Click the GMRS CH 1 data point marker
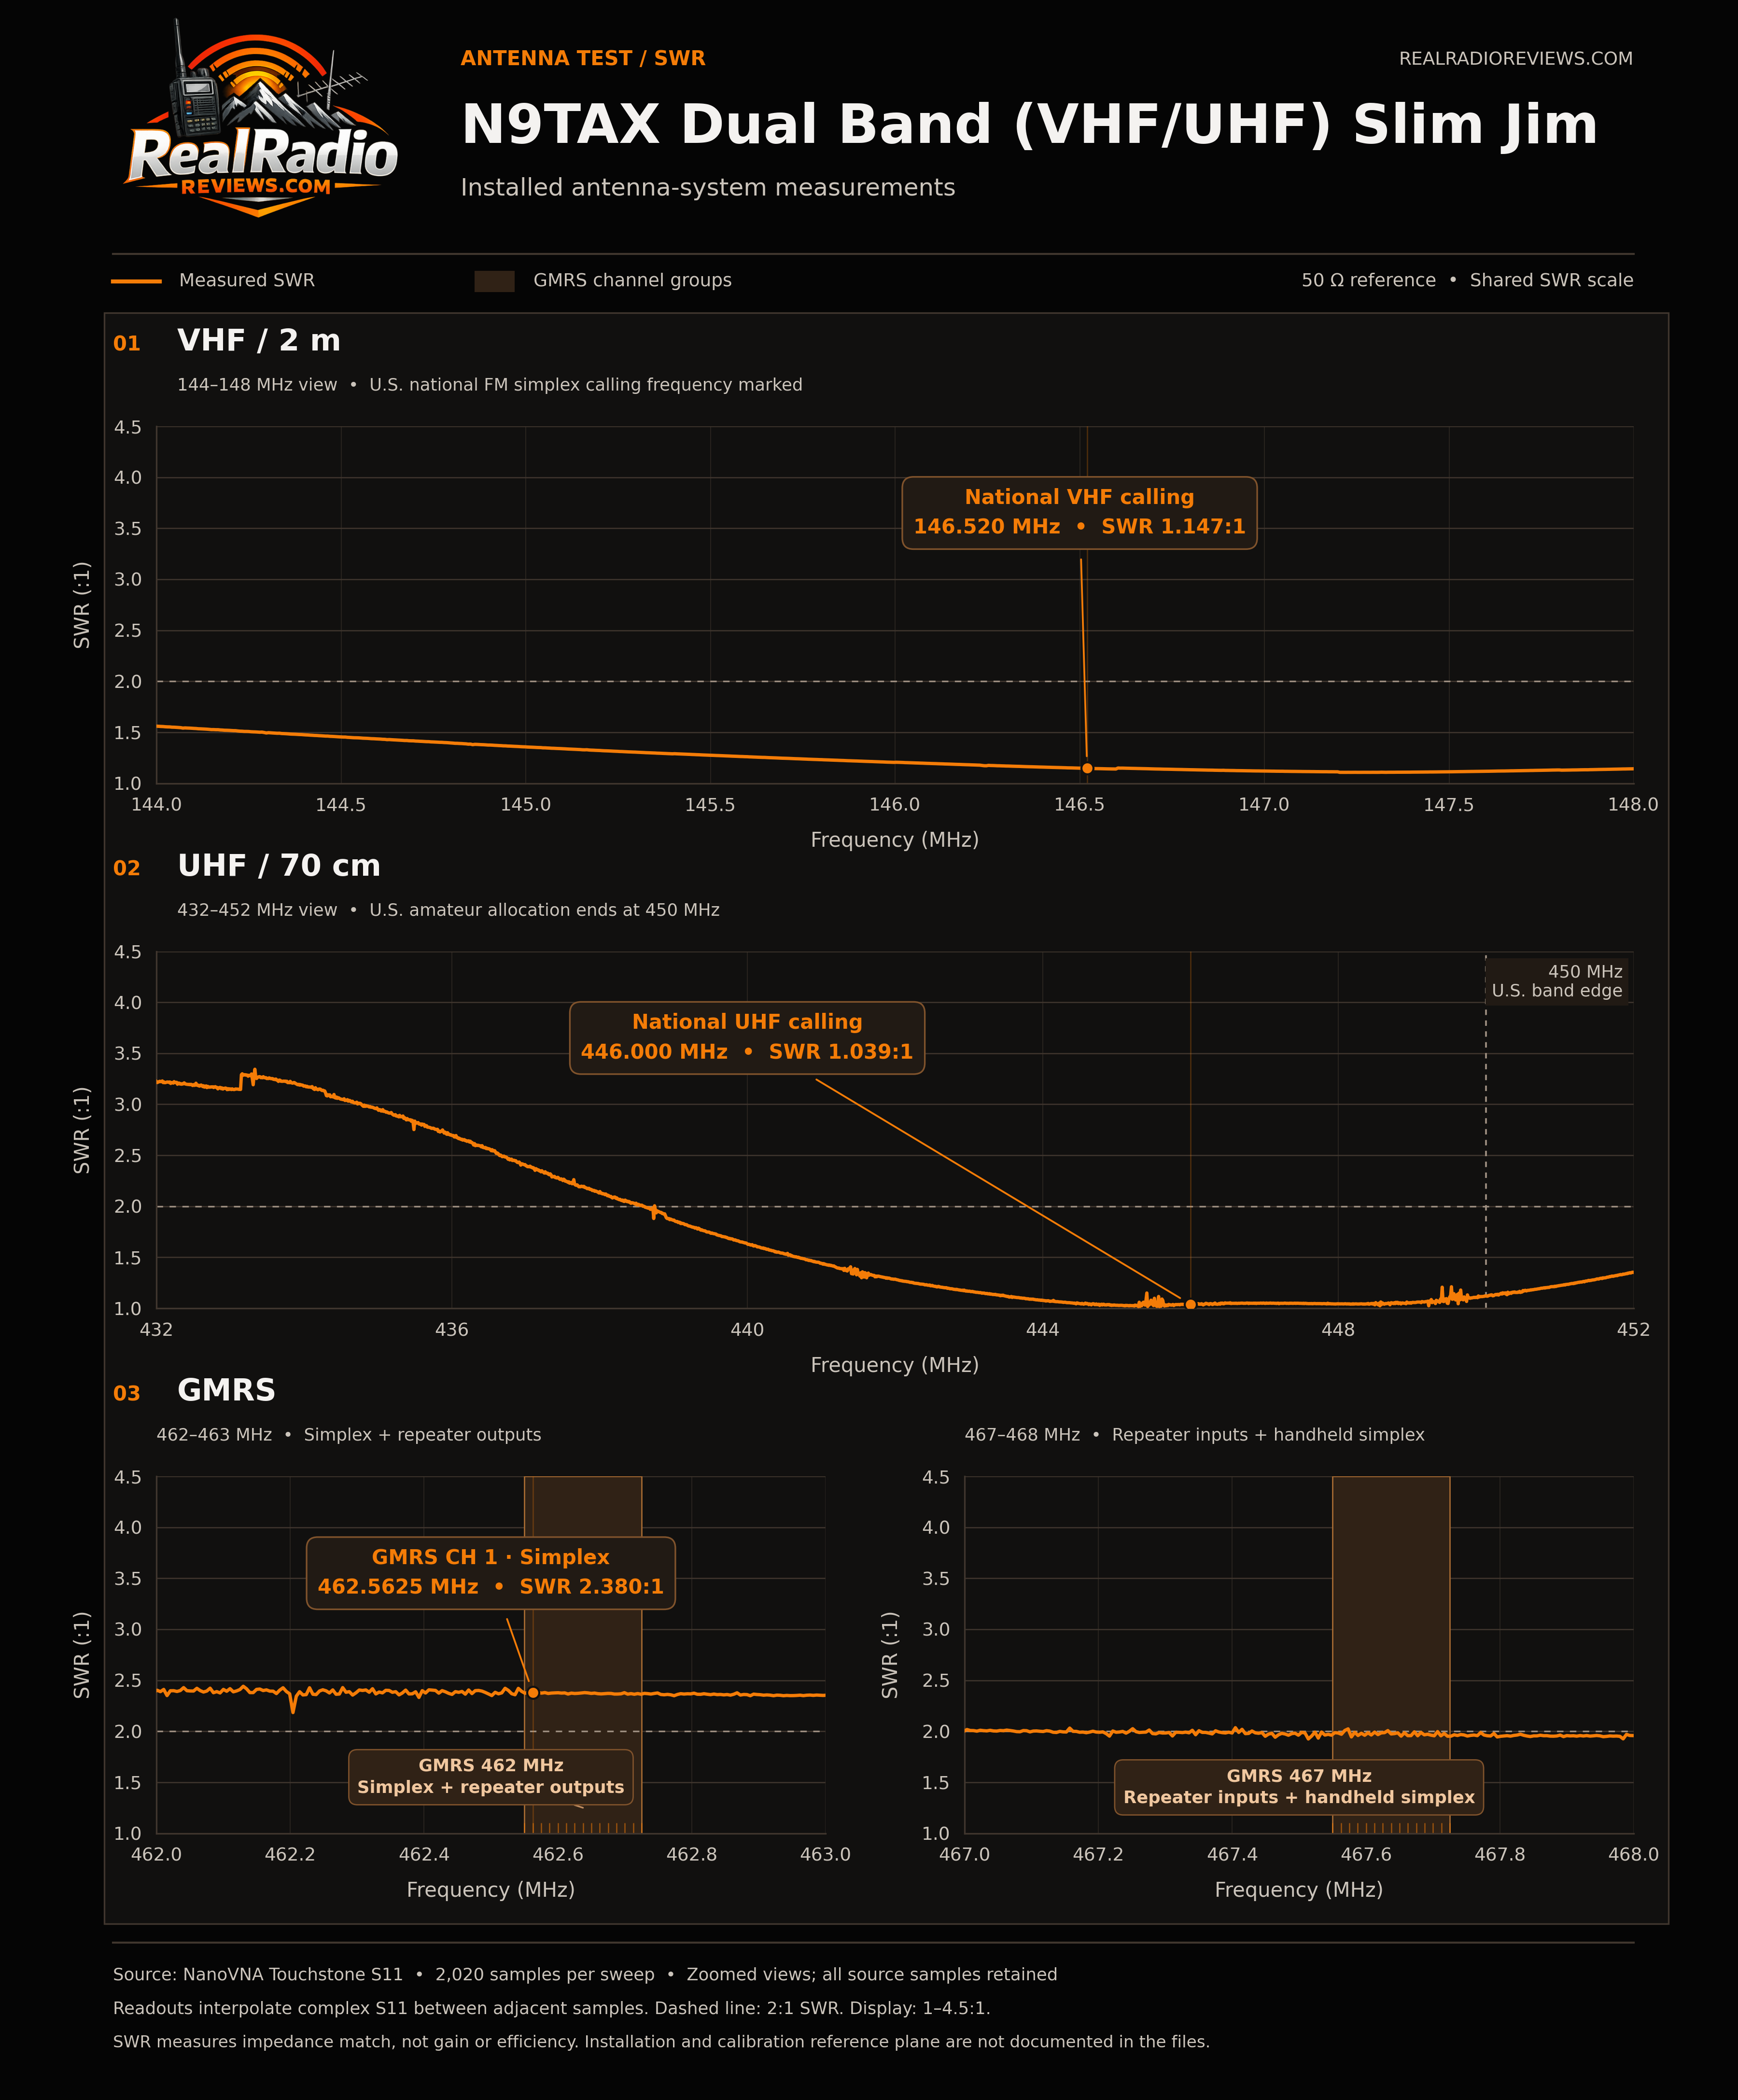Image resolution: width=1738 pixels, height=2100 pixels. tap(533, 1693)
